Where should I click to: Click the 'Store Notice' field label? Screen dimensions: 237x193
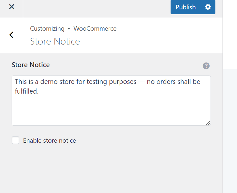[x=31, y=65]
